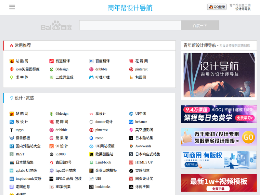Click the 怪兽模板 monster icon
This screenshot has height=195, width=260.
click(x=12, y=138)
